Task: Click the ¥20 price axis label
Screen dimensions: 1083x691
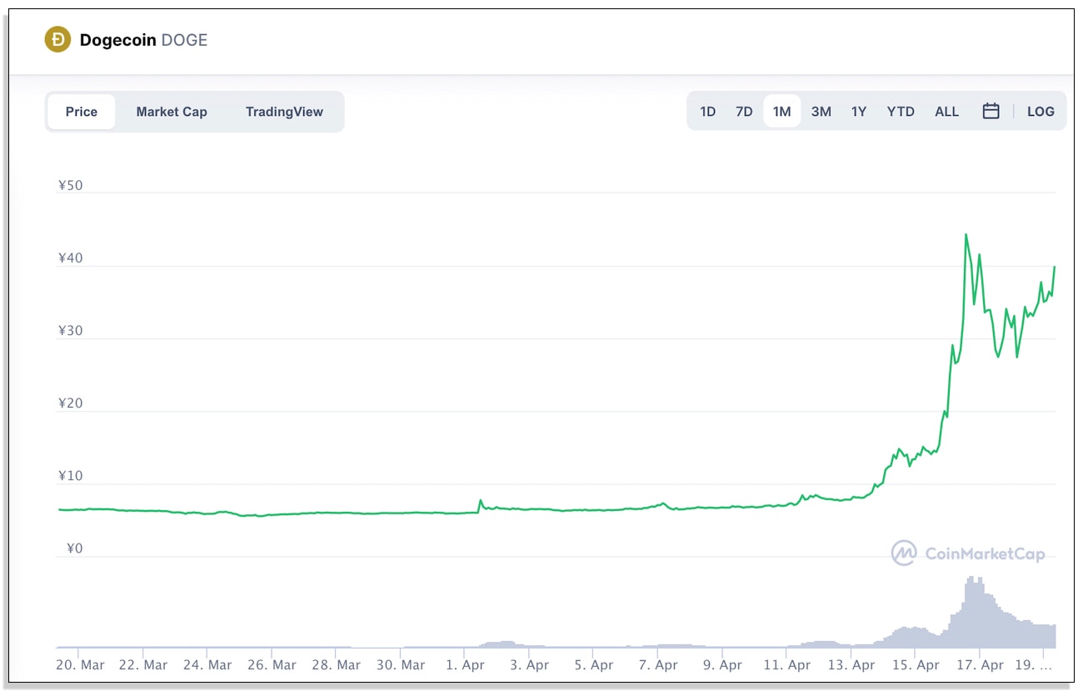Action: coord(71,403)
